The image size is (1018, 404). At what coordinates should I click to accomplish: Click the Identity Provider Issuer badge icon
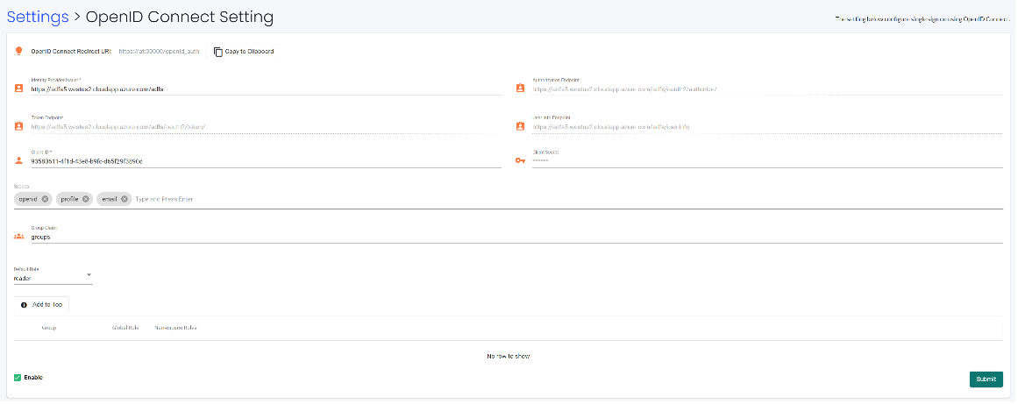(18, 89)
